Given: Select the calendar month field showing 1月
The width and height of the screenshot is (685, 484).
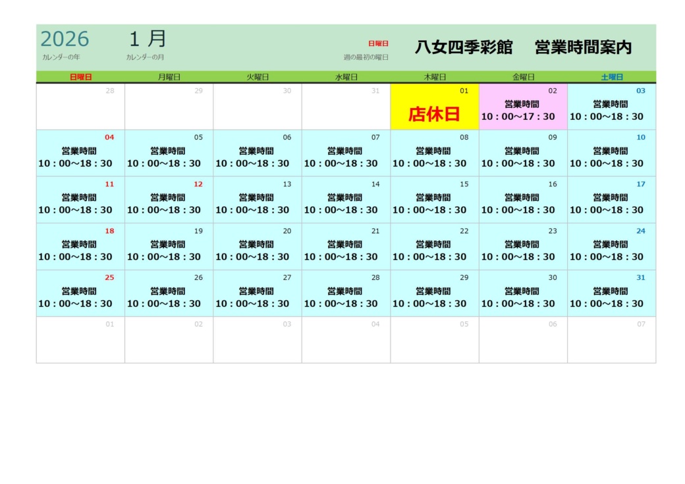Looking at the screenshot, I should tap(148, 40).
